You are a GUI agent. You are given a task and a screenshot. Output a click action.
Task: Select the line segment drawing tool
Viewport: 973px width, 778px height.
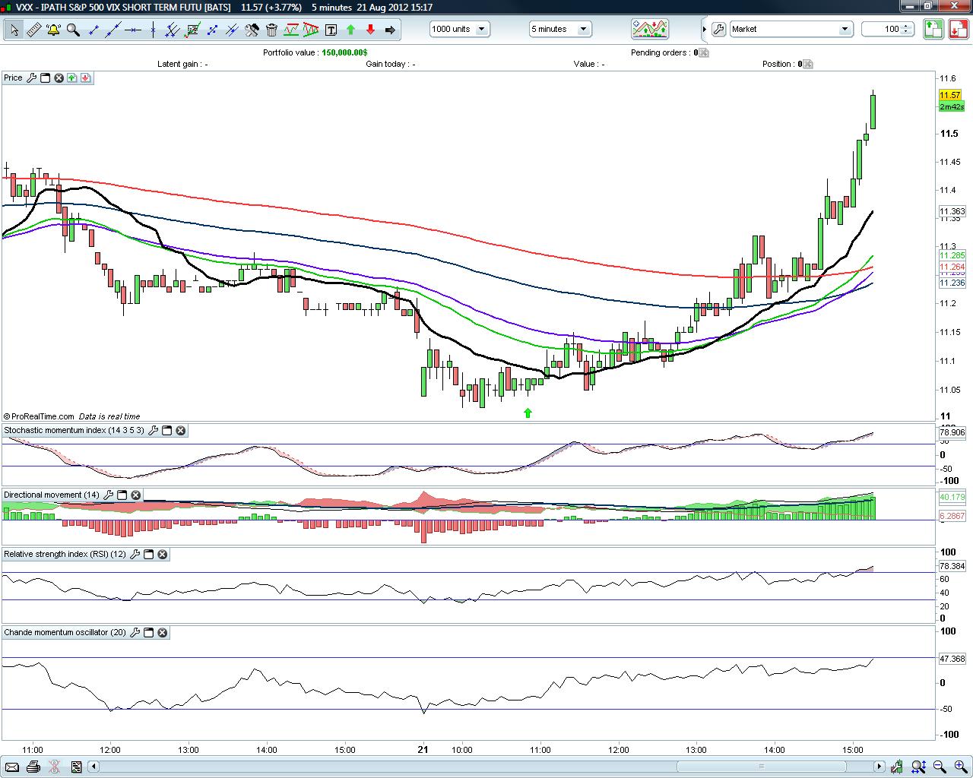click(93, 30)
